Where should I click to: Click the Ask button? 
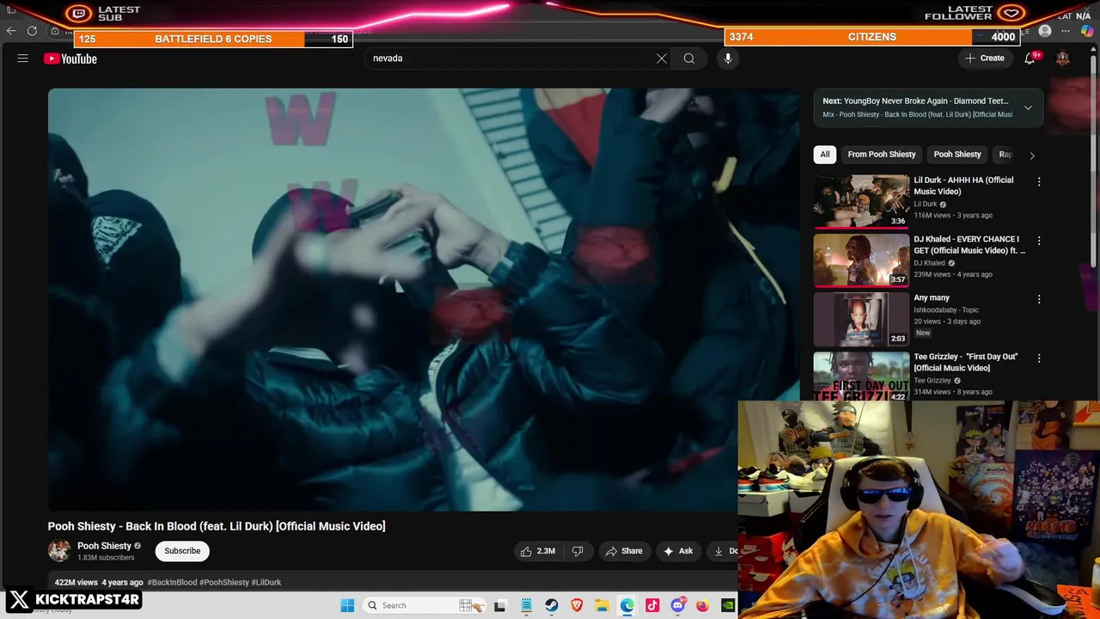[x=677, y=551]
